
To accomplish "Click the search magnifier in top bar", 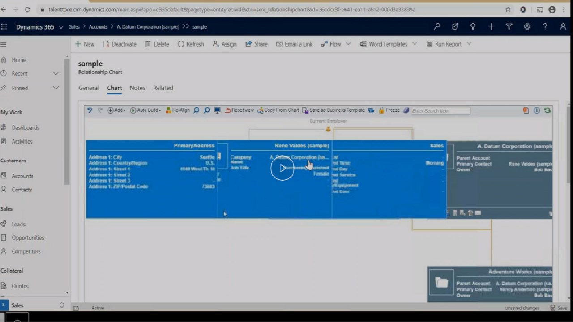I will [437, 27].
